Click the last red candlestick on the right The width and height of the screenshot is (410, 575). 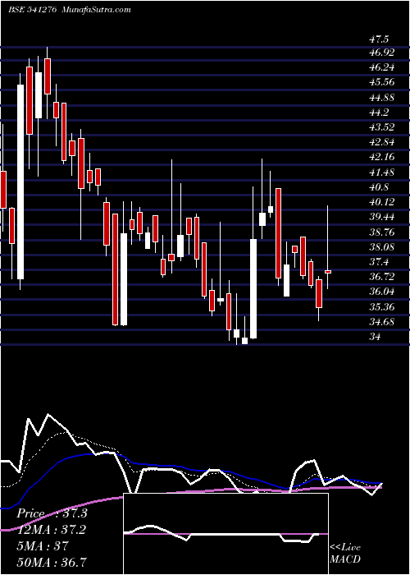328,272
